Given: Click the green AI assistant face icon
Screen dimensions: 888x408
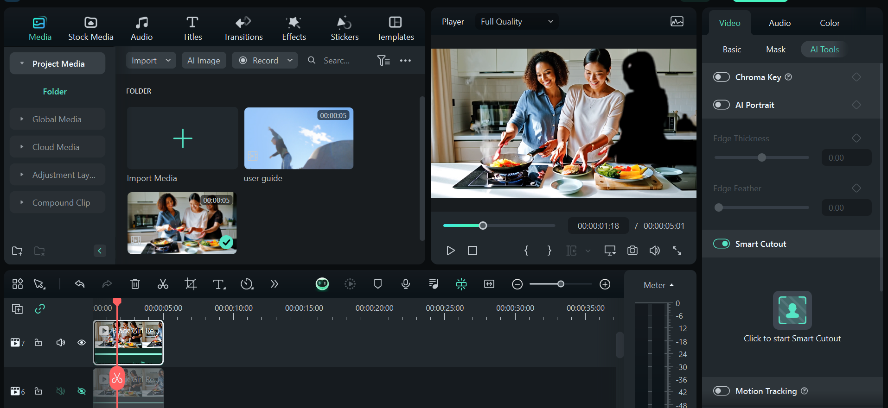Looking at the screenshot, I should tap(322, 284).
